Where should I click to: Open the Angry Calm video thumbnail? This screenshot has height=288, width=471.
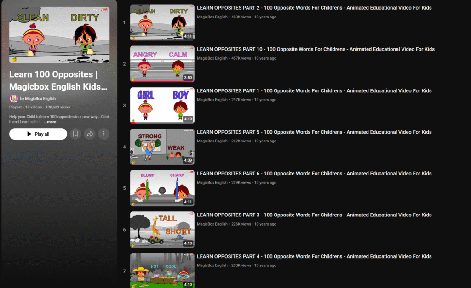click(x=162, y=64)
